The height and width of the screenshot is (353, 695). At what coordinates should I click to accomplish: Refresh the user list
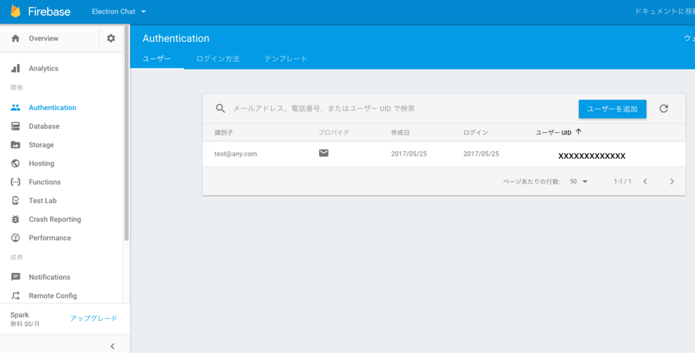pos(664,109)
